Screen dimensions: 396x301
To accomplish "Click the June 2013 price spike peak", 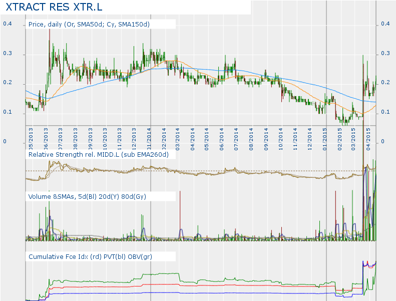I will 50,30.
